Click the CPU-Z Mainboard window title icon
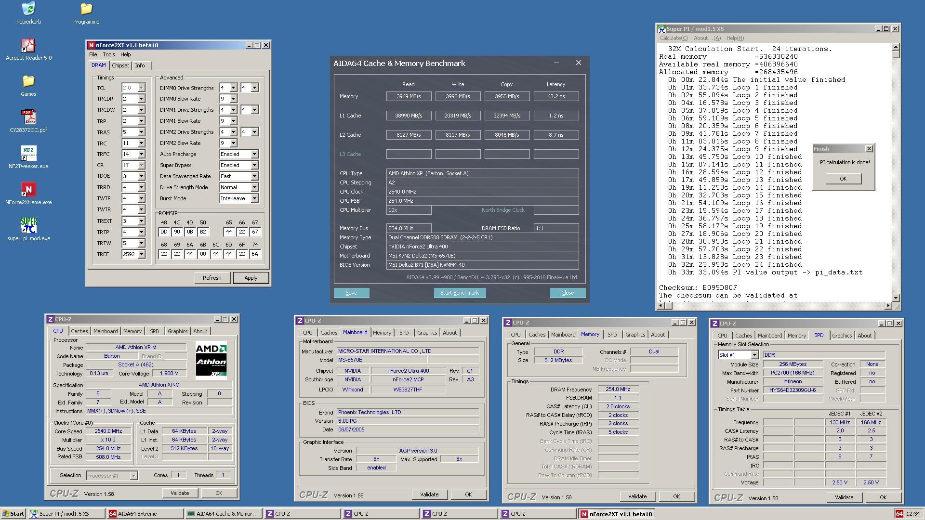Screen dimensions: 925x520 click(300, 321)
